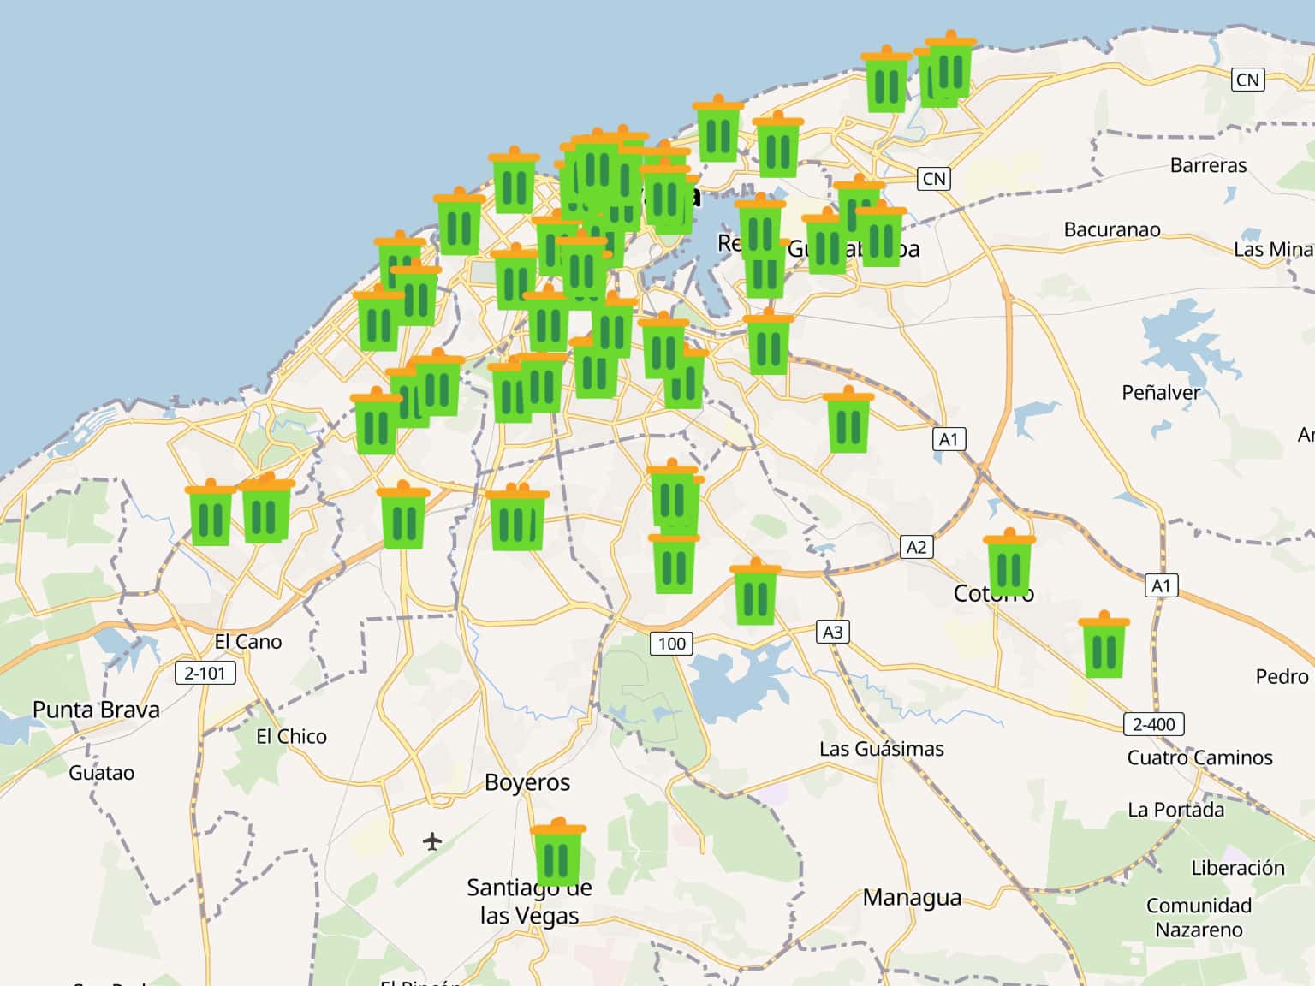Click the westernmost trash bin marker above El Cano
1315x986 pixels.
[x=211, y=514]
